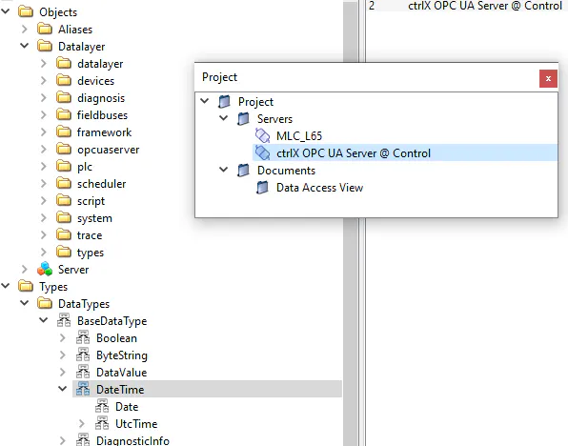Click the system folder icon
Screen dimensions: 568x446
tap(64, 217)
